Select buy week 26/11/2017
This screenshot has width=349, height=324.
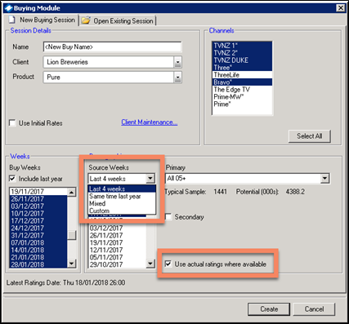tap(38, 199)
